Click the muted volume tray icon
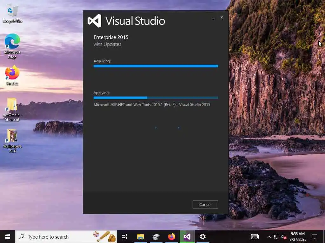This screenshot has height=243, width=325. tap(284, 237)
